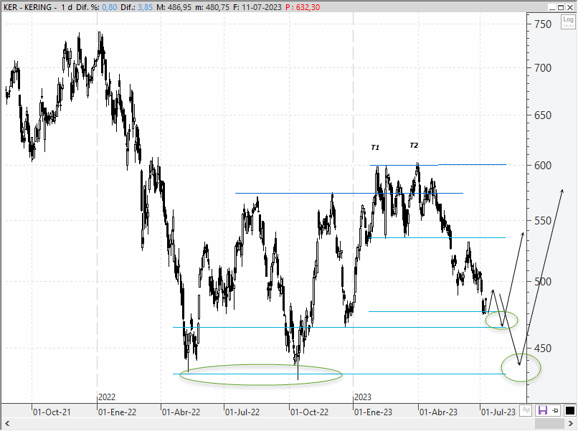
Task: Click the 600 price axis label
Action: click(x=543, y=166)
